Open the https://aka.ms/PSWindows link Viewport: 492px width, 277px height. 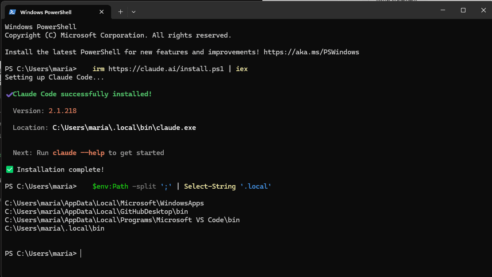311,52
